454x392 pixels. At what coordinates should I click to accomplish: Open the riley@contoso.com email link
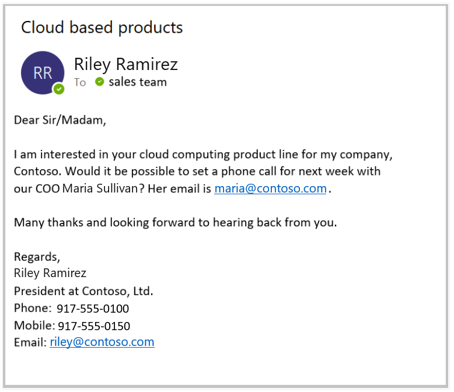102,342
